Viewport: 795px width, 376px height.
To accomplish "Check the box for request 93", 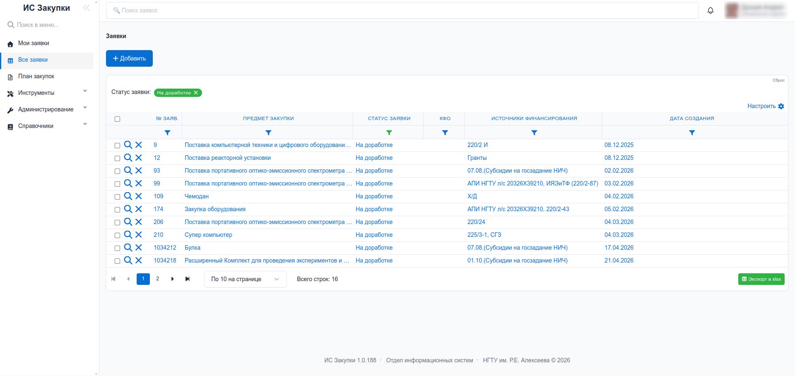I will (118, 171).
